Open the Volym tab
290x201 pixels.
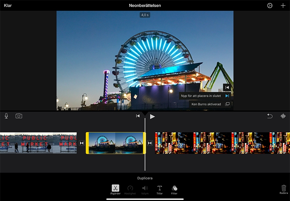click(x=145, y=190)
